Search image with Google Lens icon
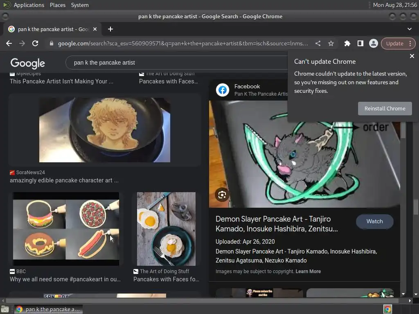Viewport: 419px width, 314px height. point(222,195)
